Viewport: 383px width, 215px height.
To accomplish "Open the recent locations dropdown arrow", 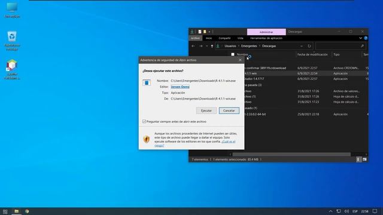I will pos(206,46).
